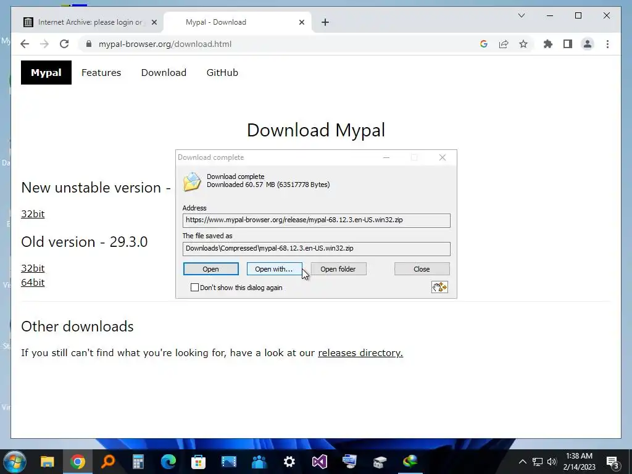Open Settings gear on taskbar
Viewport: 632px width, 474px height.
(289, 462)
